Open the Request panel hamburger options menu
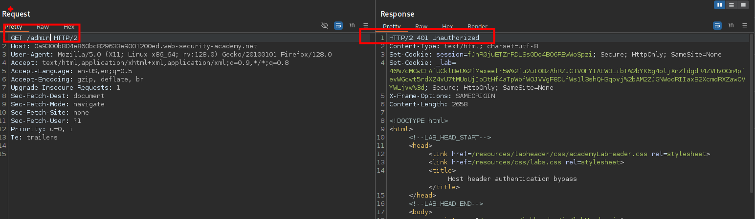Image resolution: width=755 pixels, height=219 pixels. pyautogui.click(x=366, y=25)
